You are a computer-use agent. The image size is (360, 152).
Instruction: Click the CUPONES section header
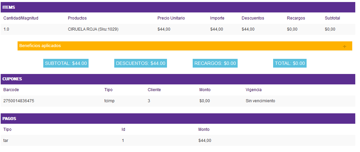(x=178, y=79)
